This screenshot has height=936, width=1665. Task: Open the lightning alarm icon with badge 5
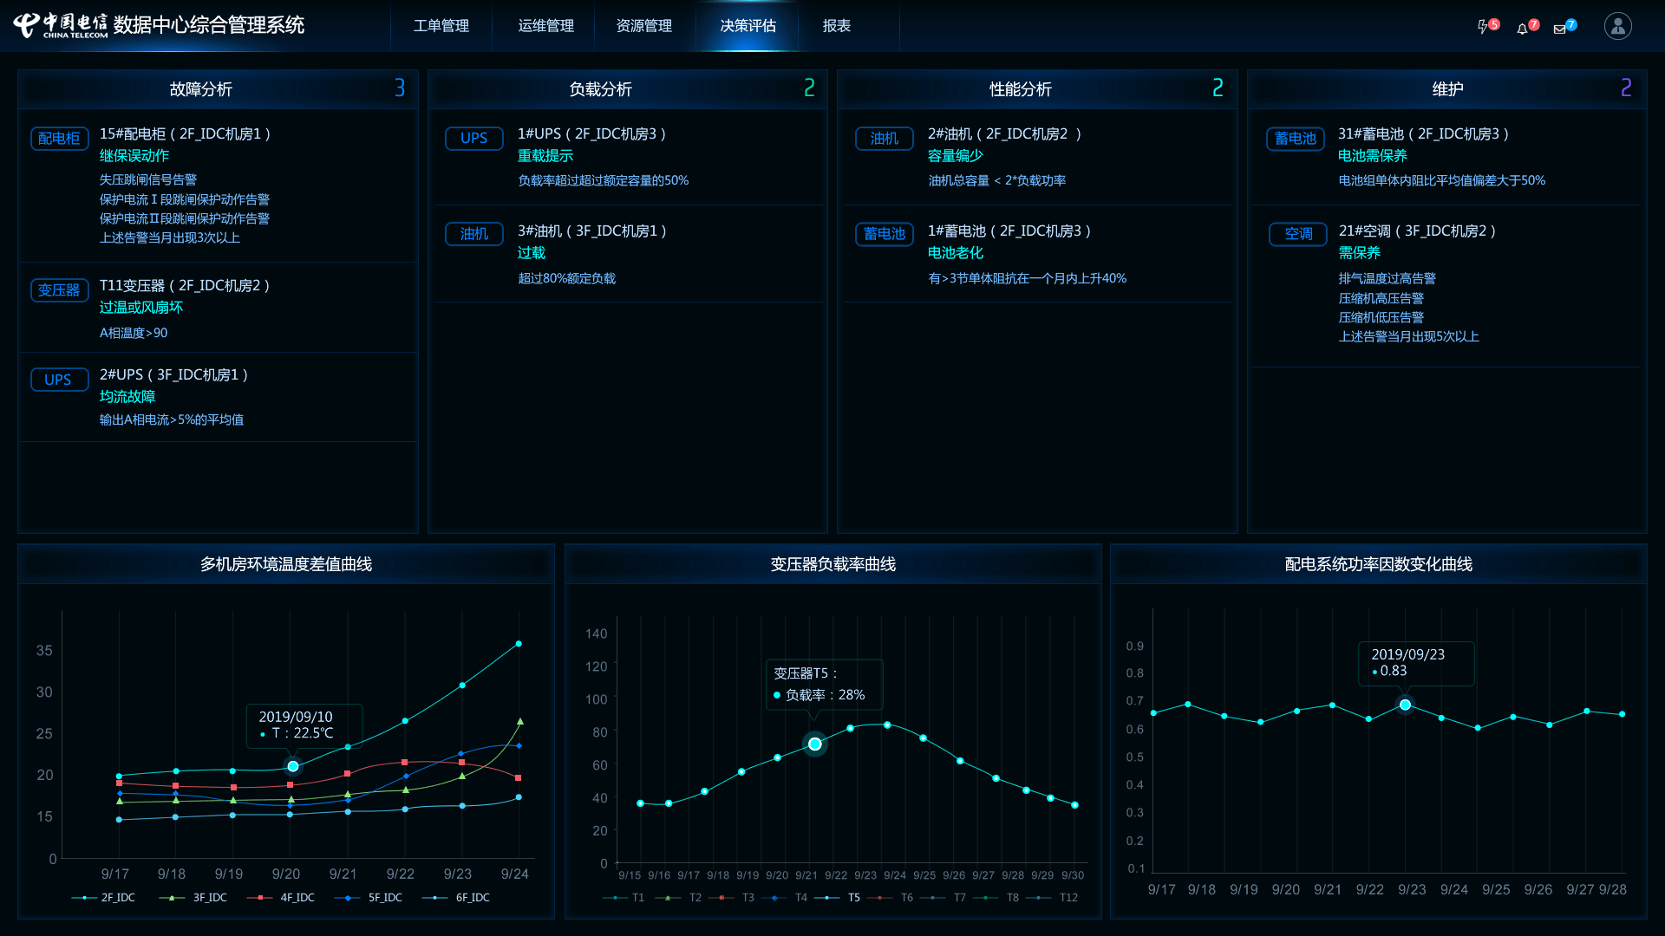pos(1484,27)
